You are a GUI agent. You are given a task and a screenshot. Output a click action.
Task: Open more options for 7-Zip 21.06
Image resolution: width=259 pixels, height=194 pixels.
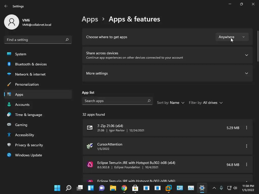246,128
